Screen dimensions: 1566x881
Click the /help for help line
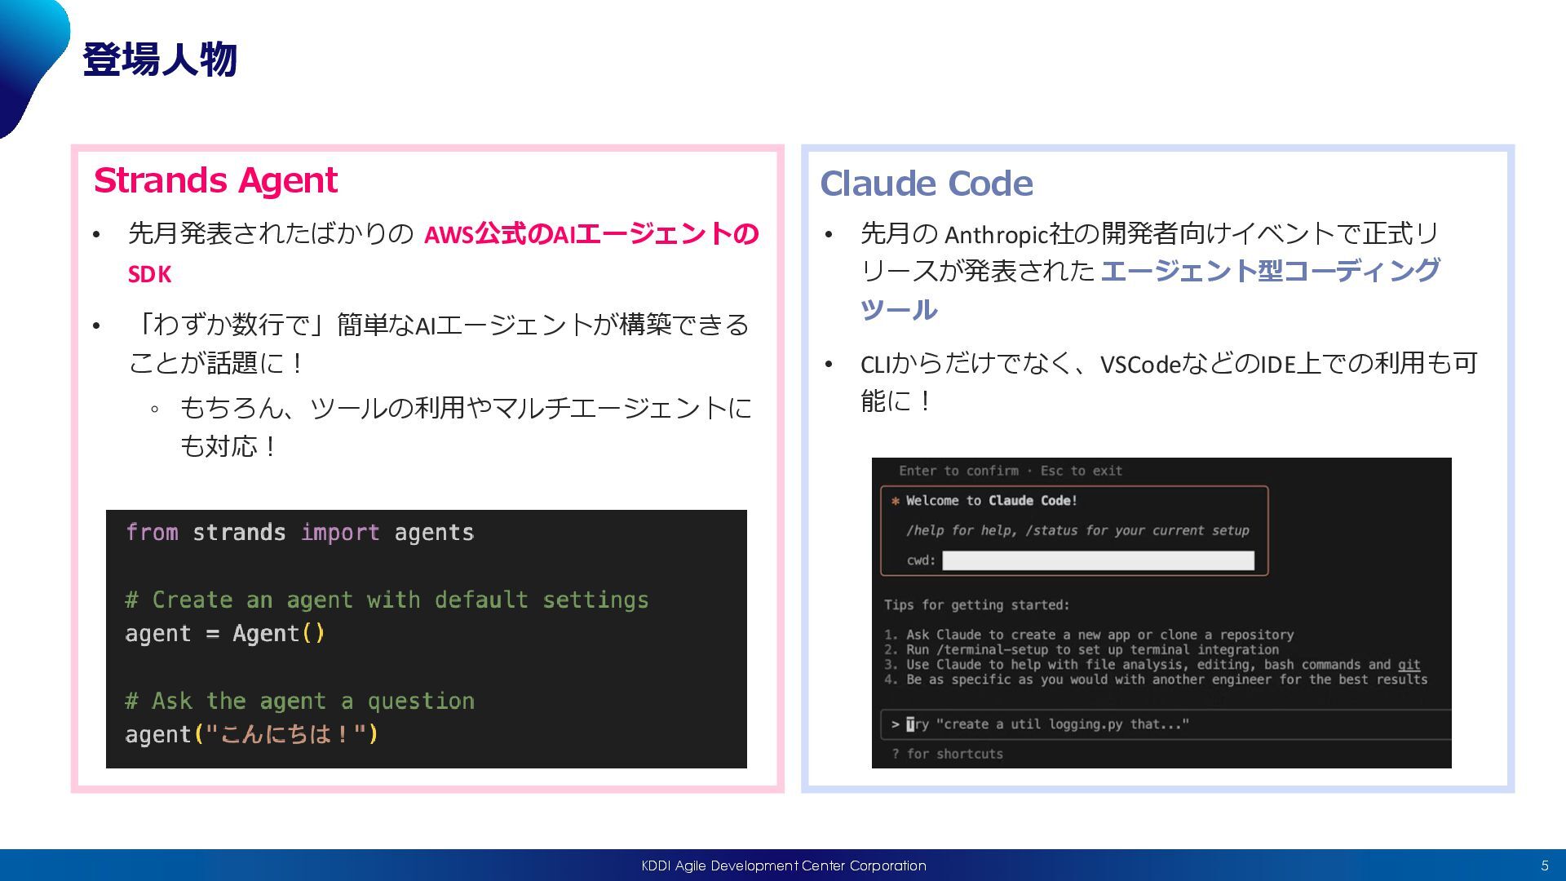pyautogui.click(x=1077, y=530)
